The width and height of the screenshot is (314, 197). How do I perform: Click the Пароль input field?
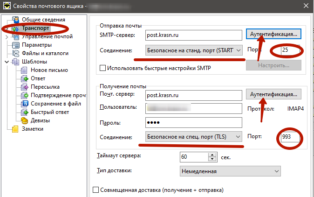[x=194, y=123]
